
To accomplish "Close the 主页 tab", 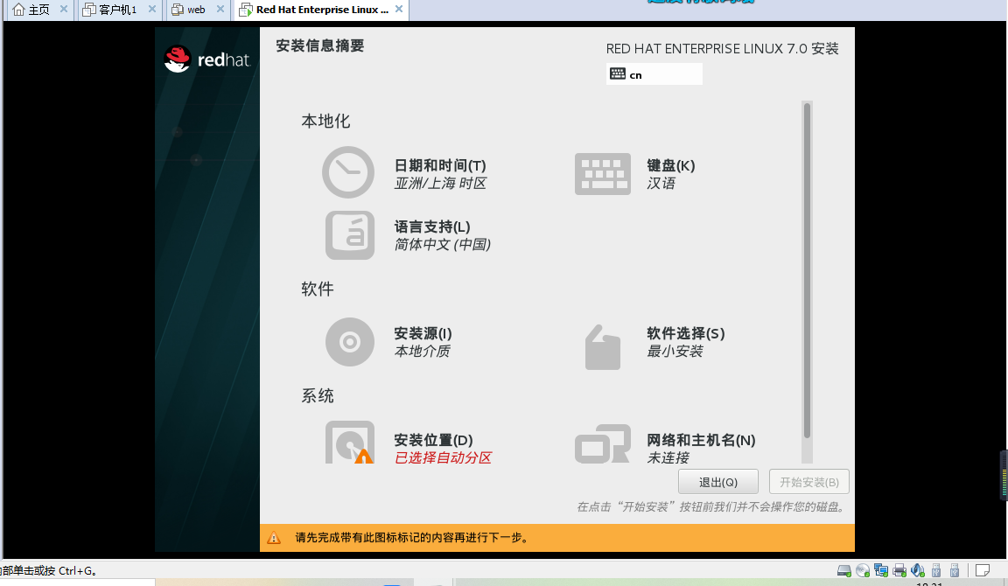I will [x=64, y=9].
